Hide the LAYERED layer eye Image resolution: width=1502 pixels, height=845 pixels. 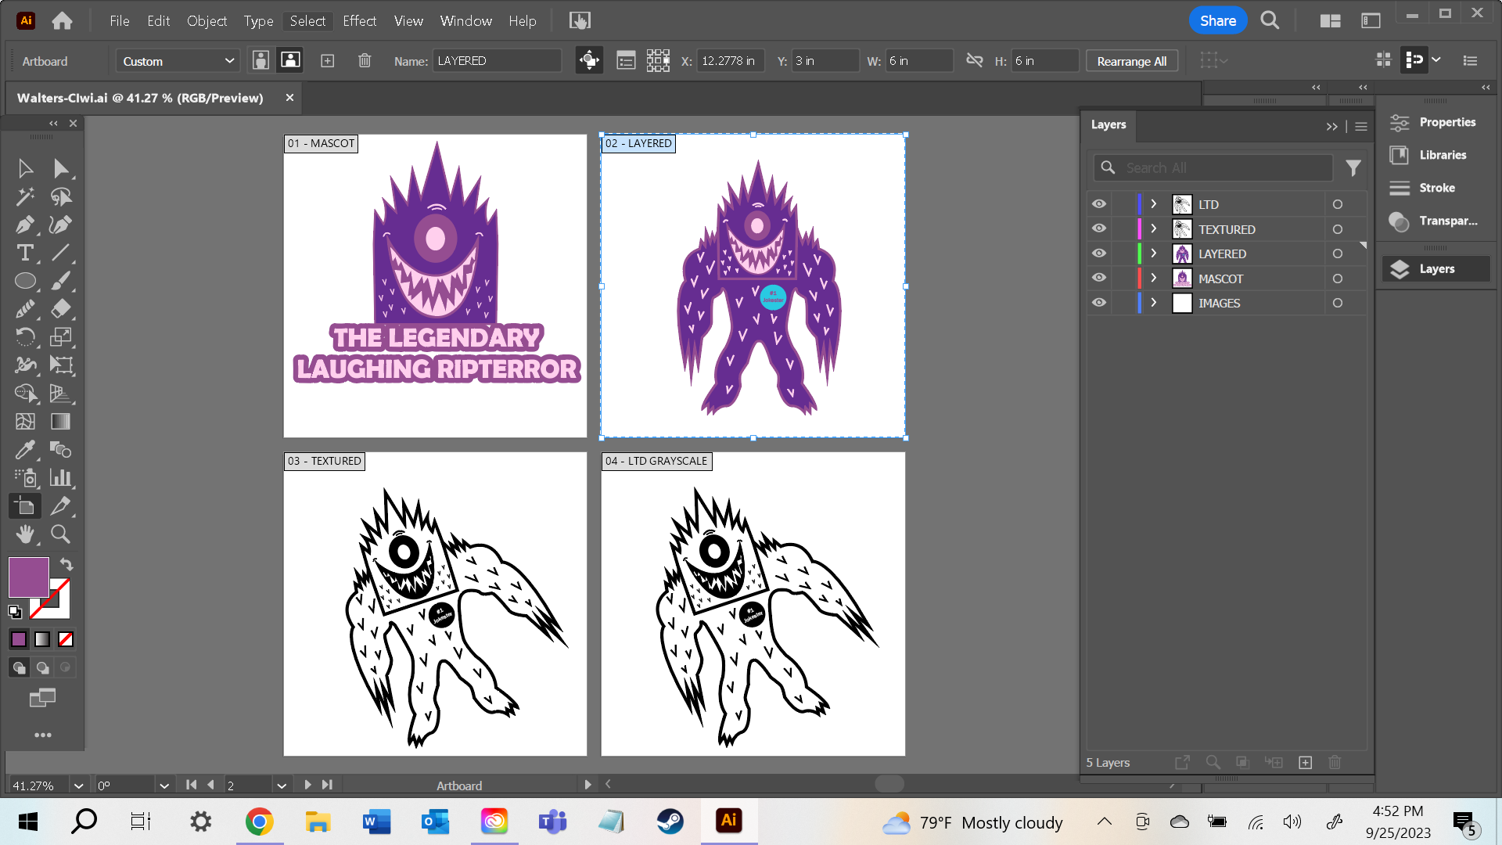[x=1099, y=253]
